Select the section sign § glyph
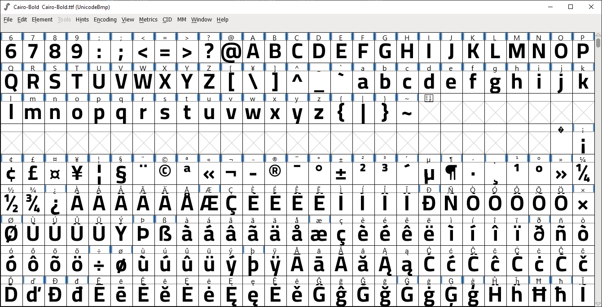 click(x=121, y=173)
